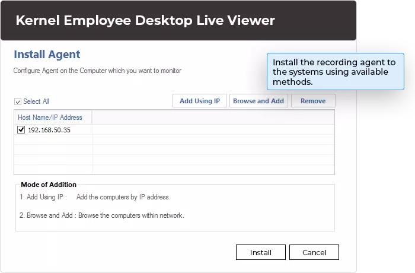Click the Install Agent heading
This screenshot has height=273, width=415.
[x=47, y=55]
